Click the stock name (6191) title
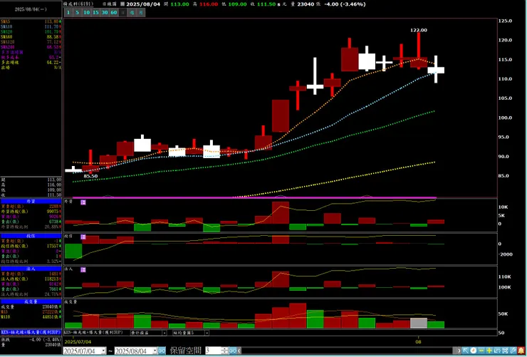The height and width of the screenshot is (357, 527). pos(78,4)
